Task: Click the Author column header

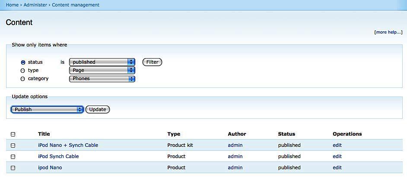Action: pos(237,134)
